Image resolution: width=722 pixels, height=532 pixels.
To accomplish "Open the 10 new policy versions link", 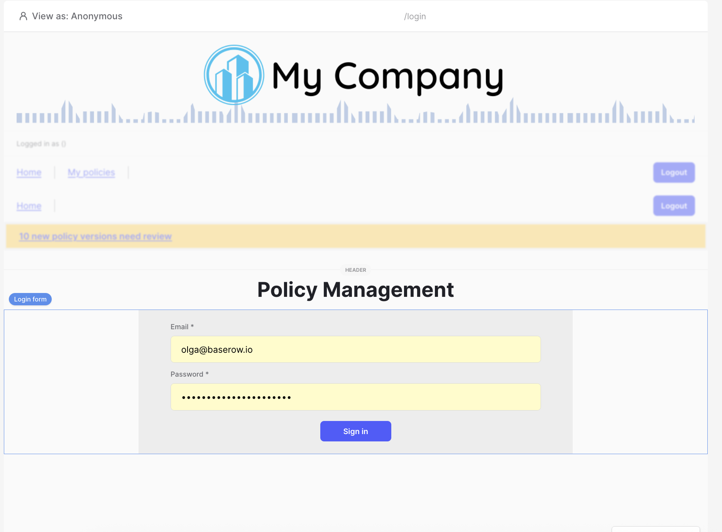I will [x=95, y=236].
